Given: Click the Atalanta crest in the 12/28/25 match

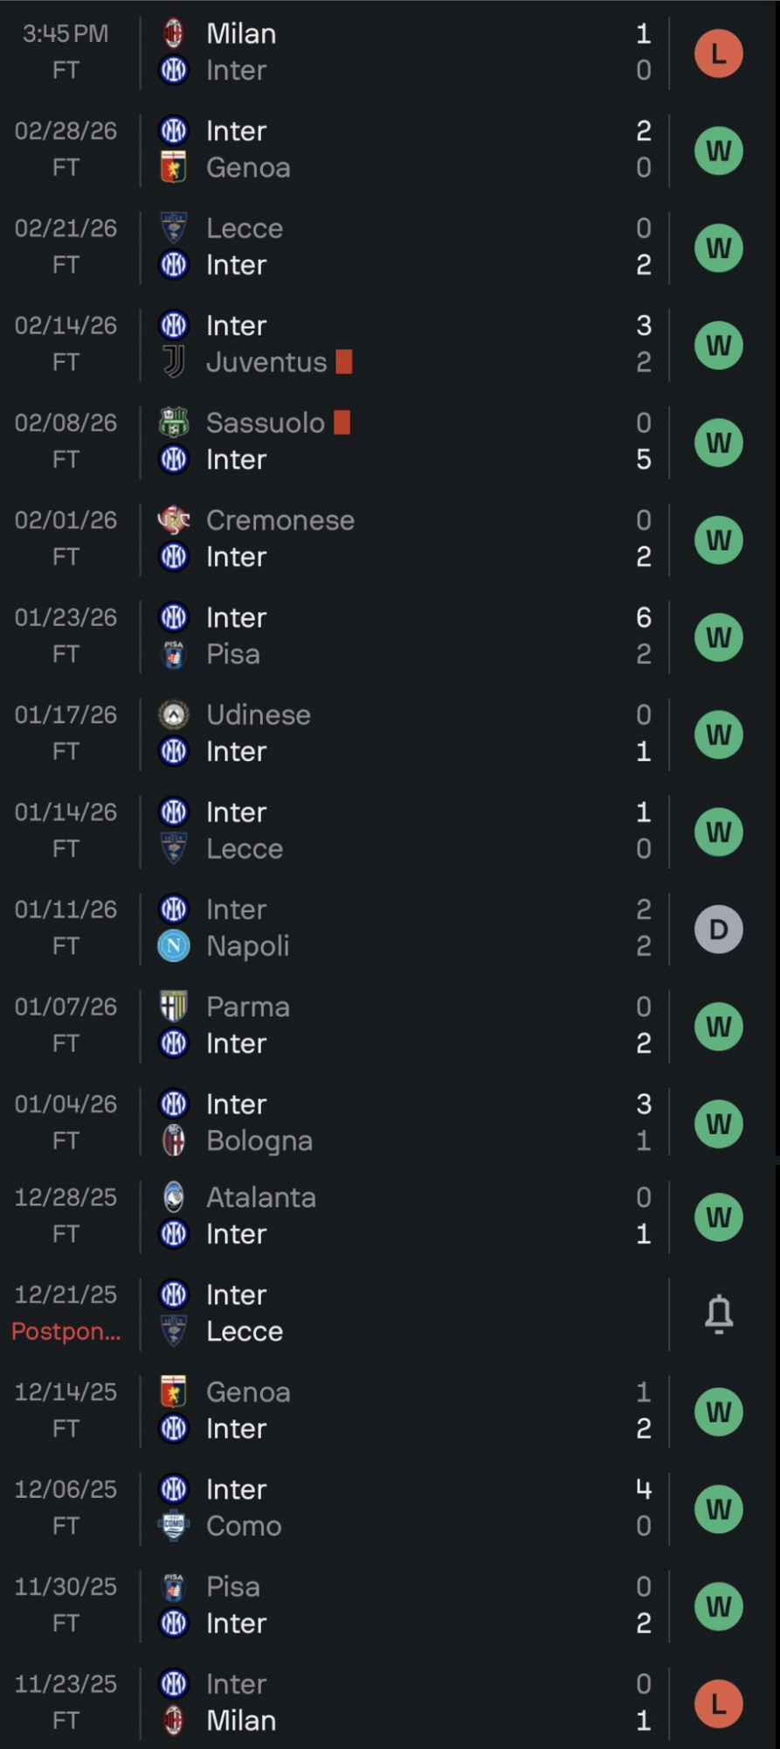Looking at the screenshot, I should coord(174,1198).
